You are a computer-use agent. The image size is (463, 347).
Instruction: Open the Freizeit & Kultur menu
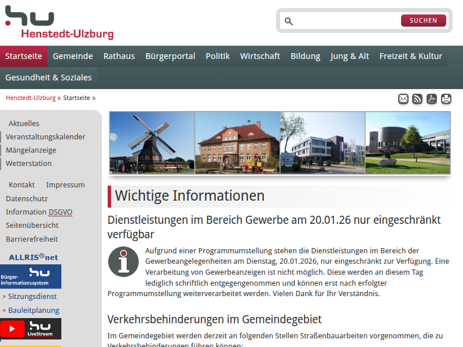410,56
